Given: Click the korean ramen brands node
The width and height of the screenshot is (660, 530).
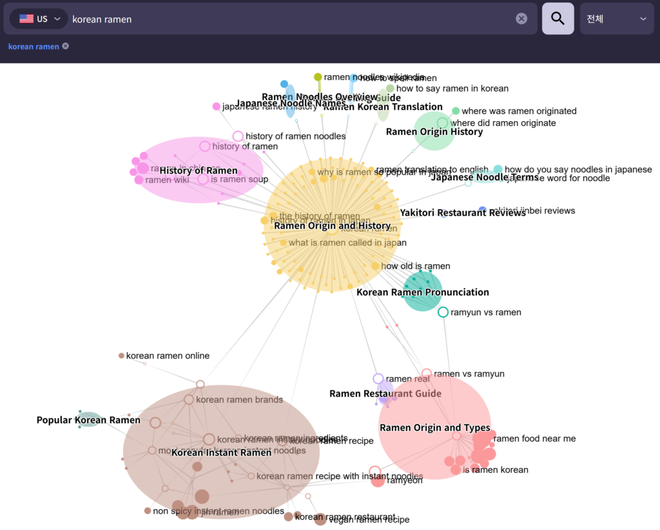Looking at the screenshot, I should pyautogui.click(x=189, y=400).
